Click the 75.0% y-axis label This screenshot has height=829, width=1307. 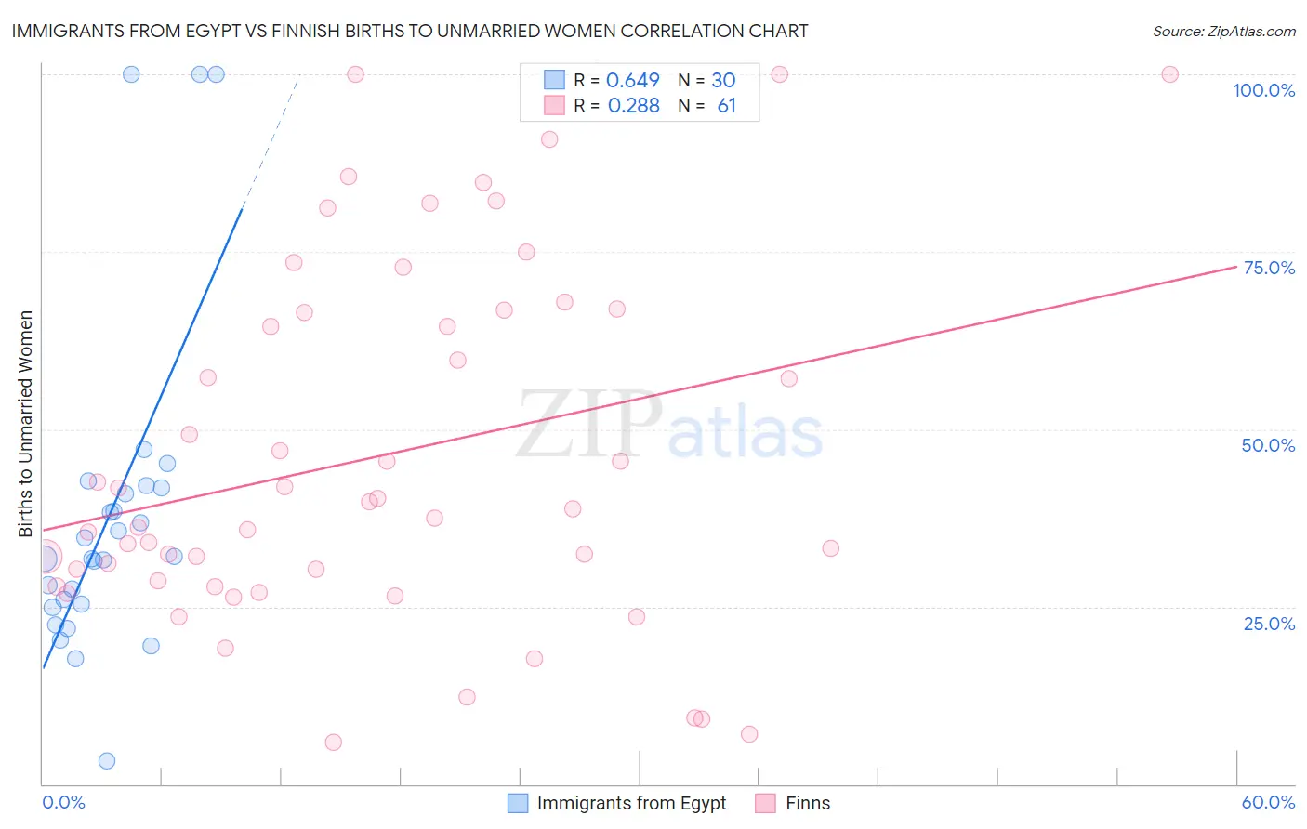click(1269, 268)
